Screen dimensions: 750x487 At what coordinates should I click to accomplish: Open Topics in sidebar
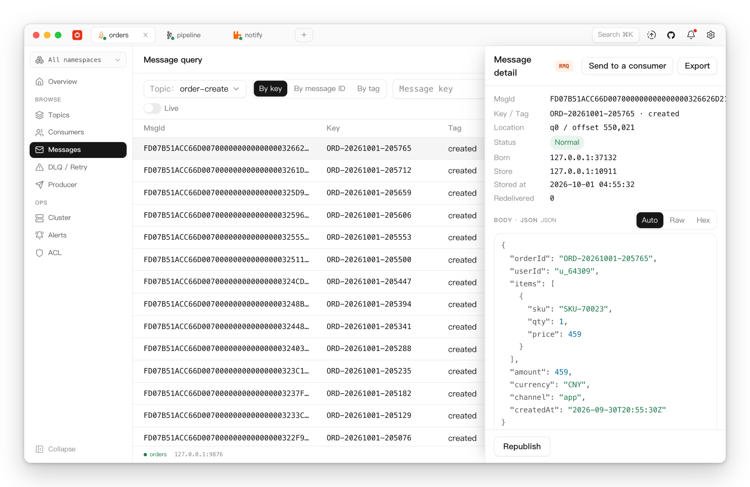(78, 115)
